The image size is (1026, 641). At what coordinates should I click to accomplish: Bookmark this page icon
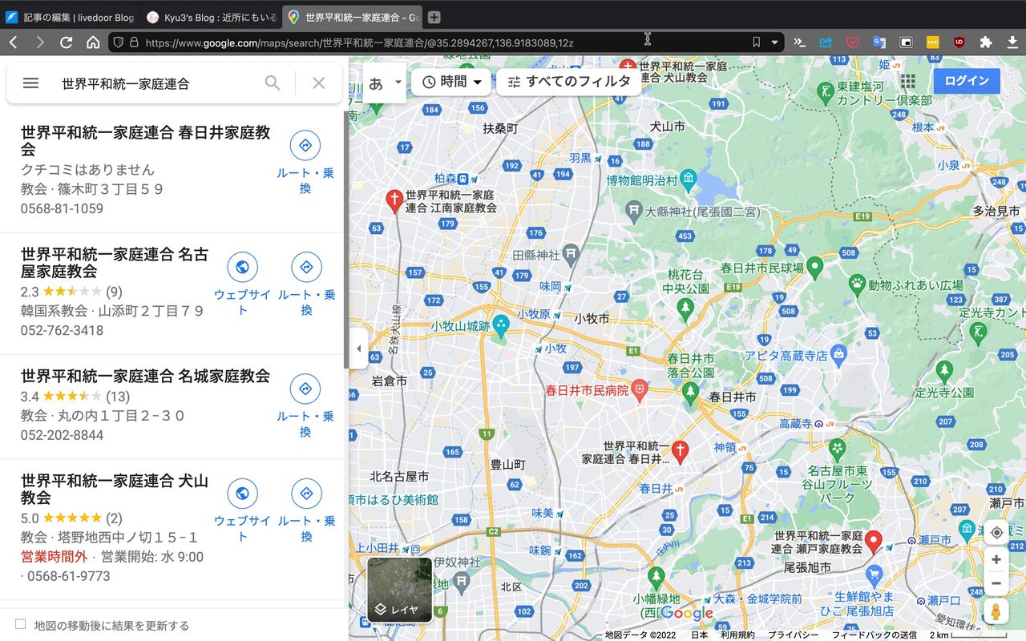[x=756, y=42]
